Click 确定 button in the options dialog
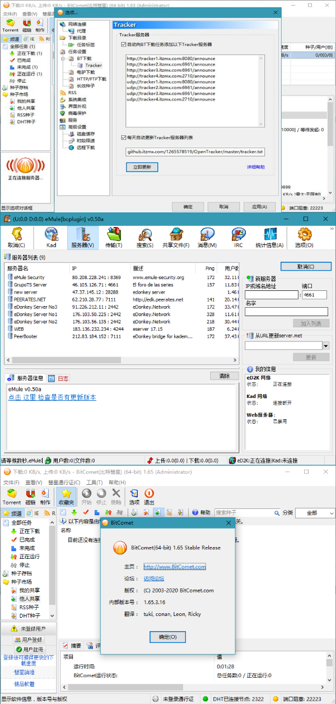 click(x=188, y=207)
